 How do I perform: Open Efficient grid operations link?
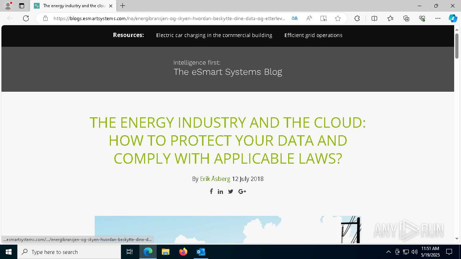pos(313,35)
